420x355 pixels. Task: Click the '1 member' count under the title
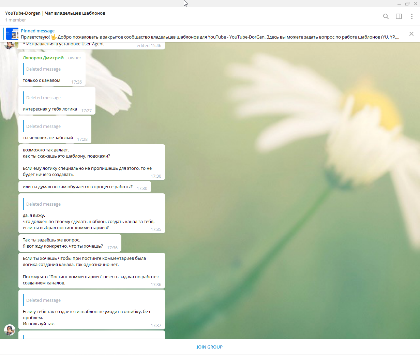[15, 20]
